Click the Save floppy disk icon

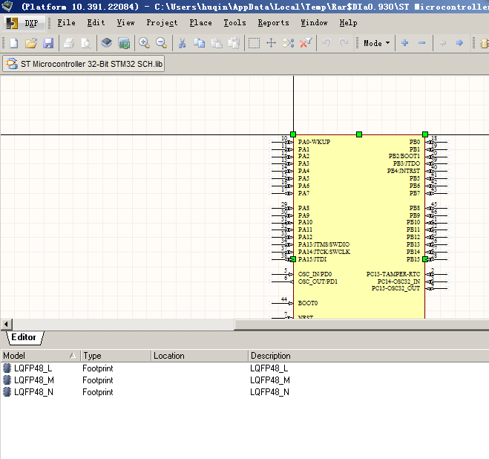[x=48, y=43]
